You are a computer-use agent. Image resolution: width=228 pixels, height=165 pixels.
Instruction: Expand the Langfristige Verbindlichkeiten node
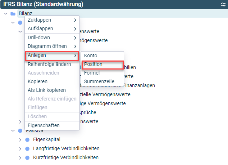(x=20, y=149)
